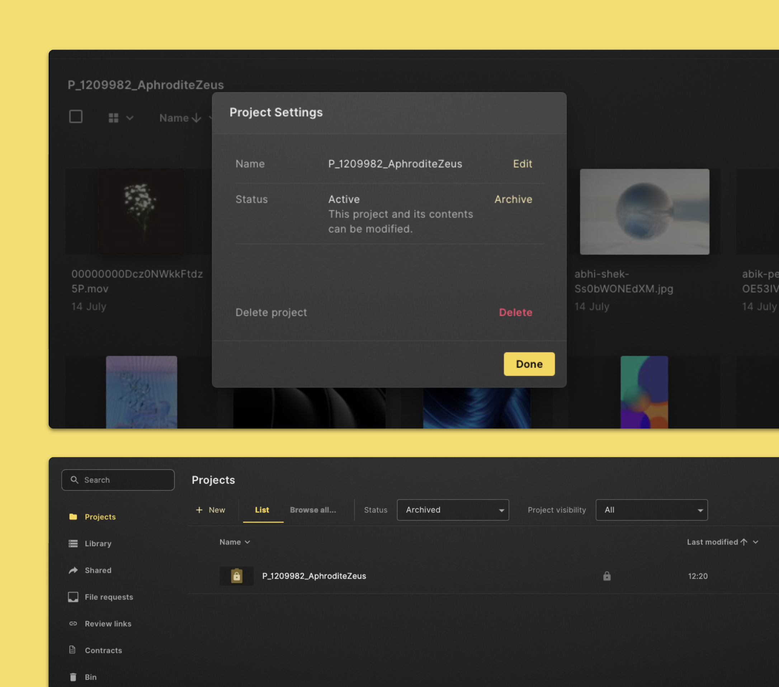Toggle the select-all checkbox in top window

pyautogui.click(x=76, y=117)
